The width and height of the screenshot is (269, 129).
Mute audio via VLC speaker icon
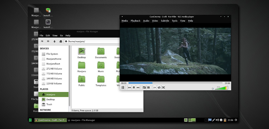[x=213, y=89]
